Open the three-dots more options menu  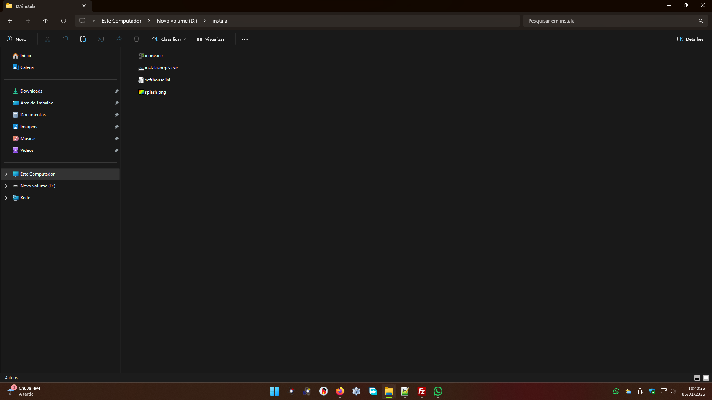tap(245, 39)
